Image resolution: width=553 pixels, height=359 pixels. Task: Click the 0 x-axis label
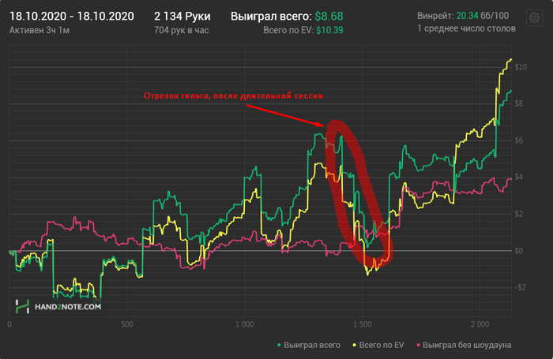point(9,324)
